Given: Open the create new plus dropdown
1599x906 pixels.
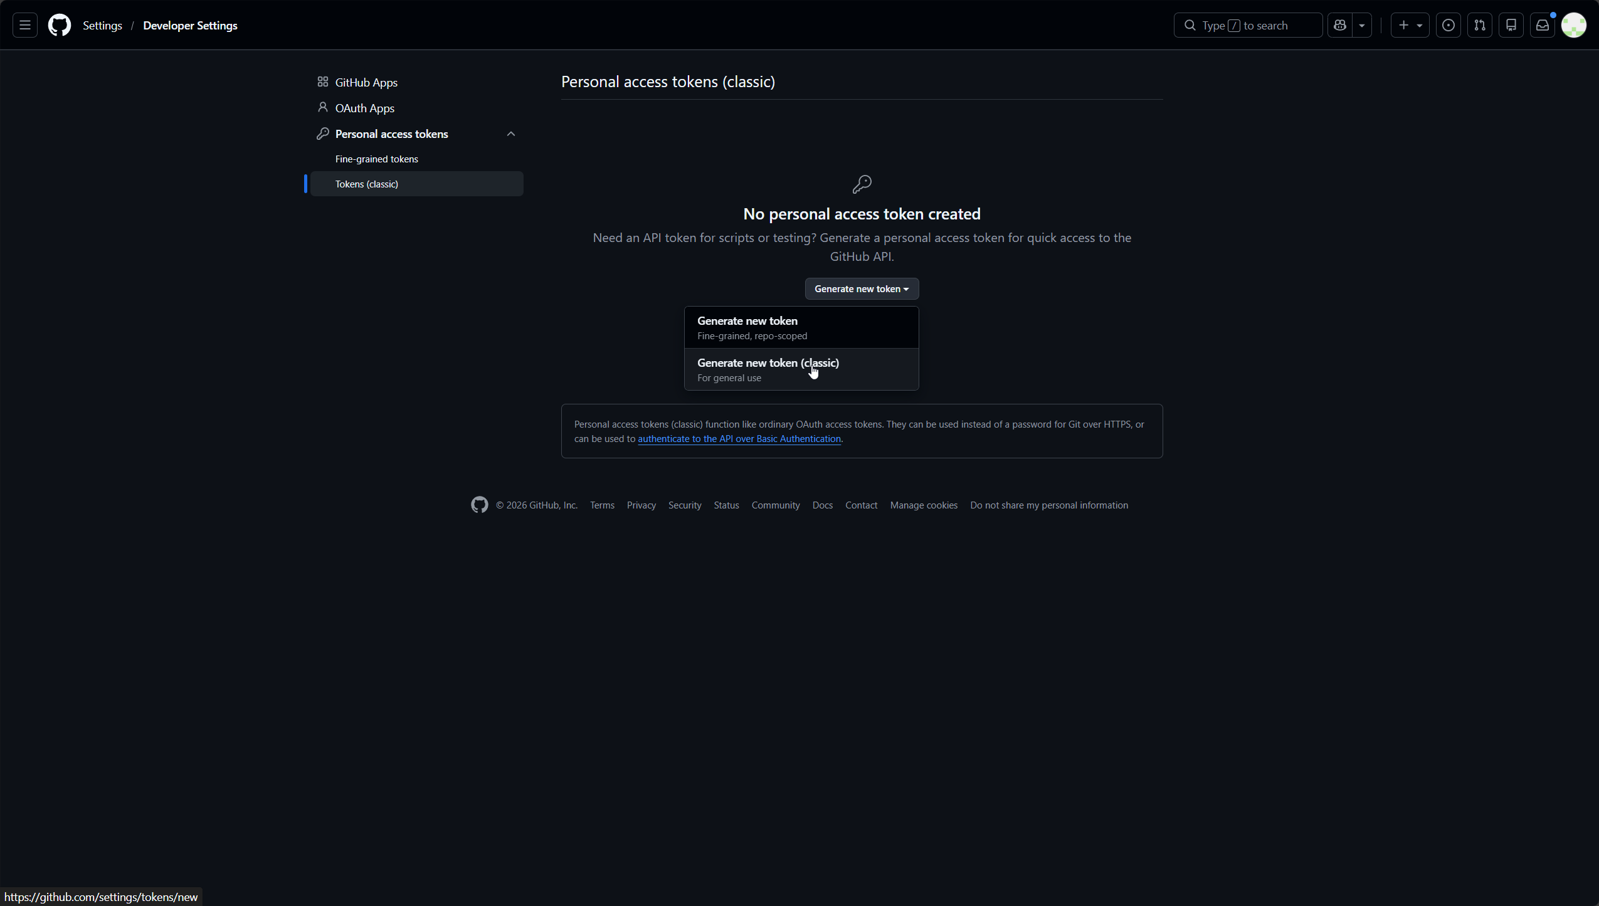Looking at the screenshot, I should [1410, 25].
